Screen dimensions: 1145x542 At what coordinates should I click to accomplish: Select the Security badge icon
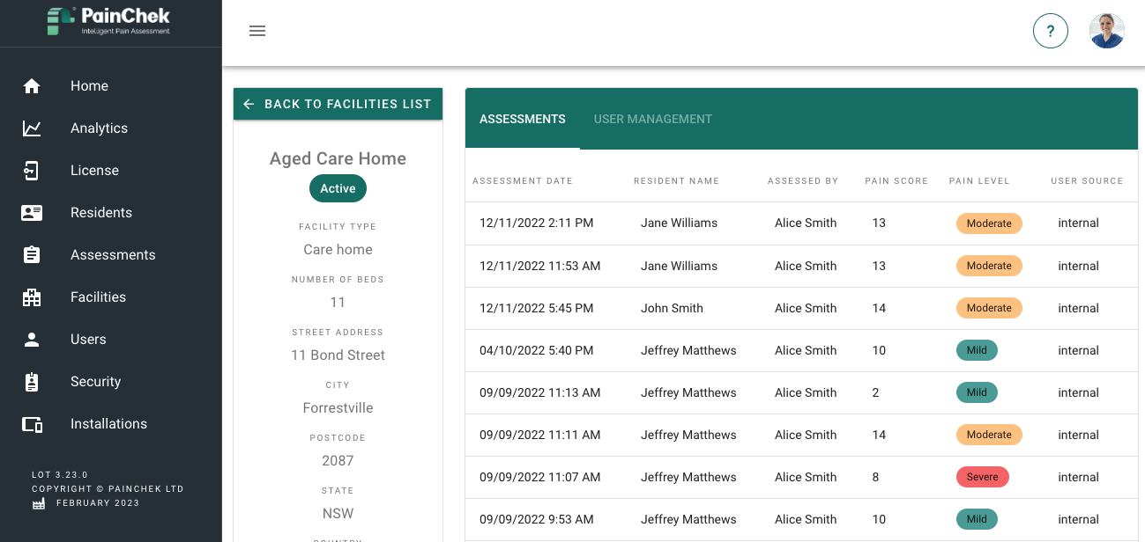(x=32, y=382)
